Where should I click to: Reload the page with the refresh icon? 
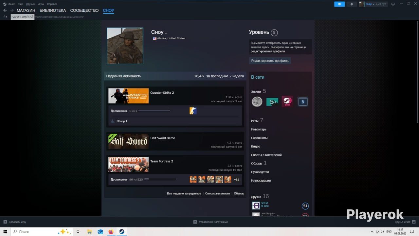pos(5,17)
